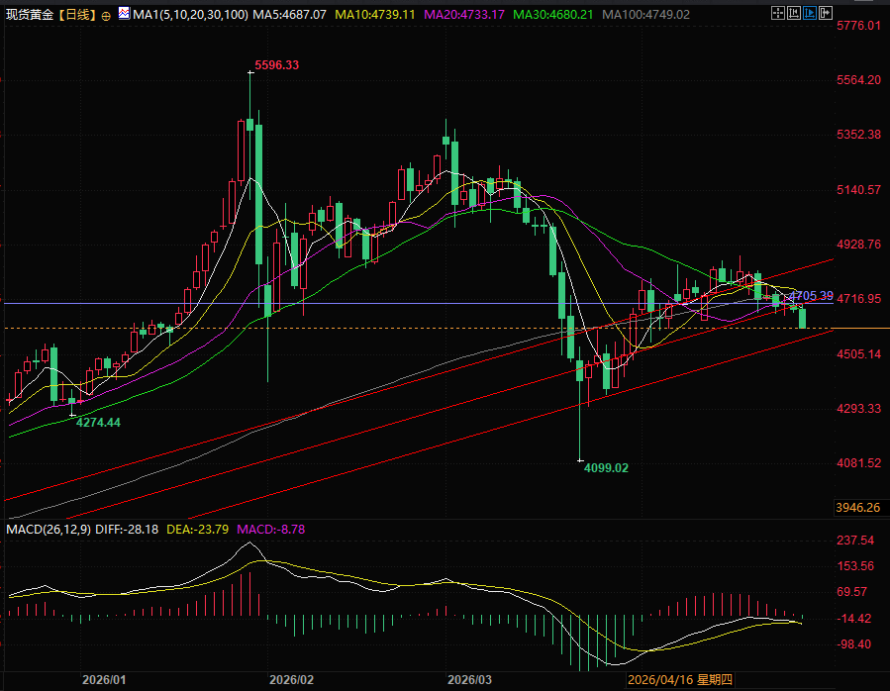Toggle the blue highlighted axis-play icon
890x691 pixels.
[x=810, y=13]
